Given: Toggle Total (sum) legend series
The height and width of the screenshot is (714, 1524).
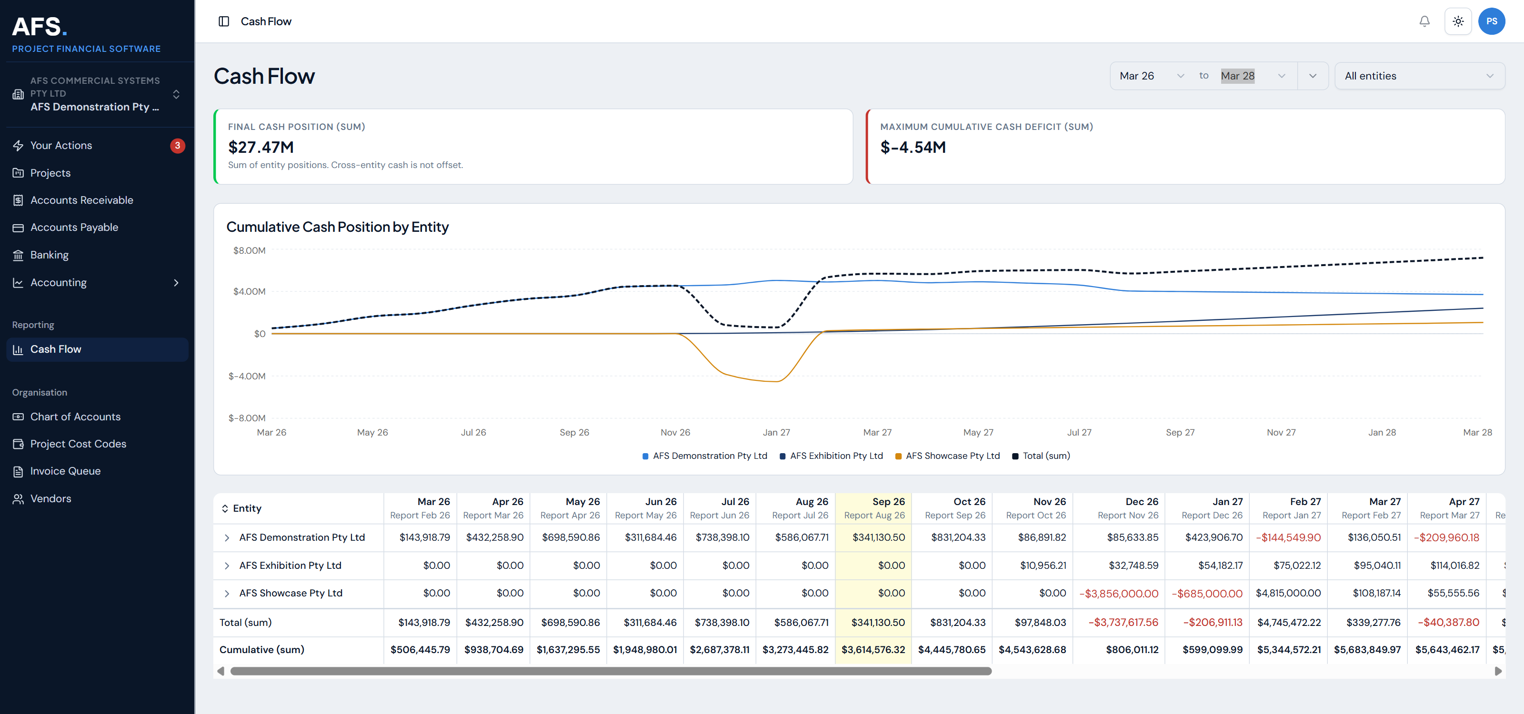Looking at the screenshot, I should 1041,456.
